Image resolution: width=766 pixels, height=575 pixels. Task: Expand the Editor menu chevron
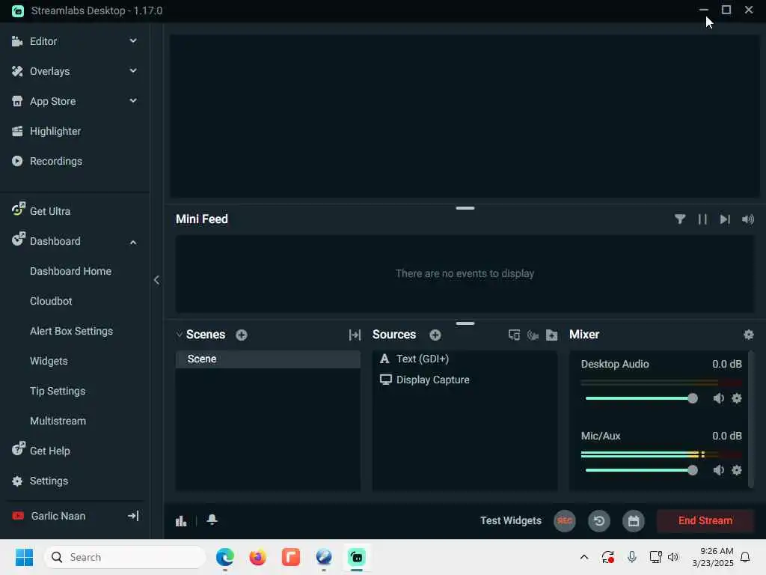[133, 41]
